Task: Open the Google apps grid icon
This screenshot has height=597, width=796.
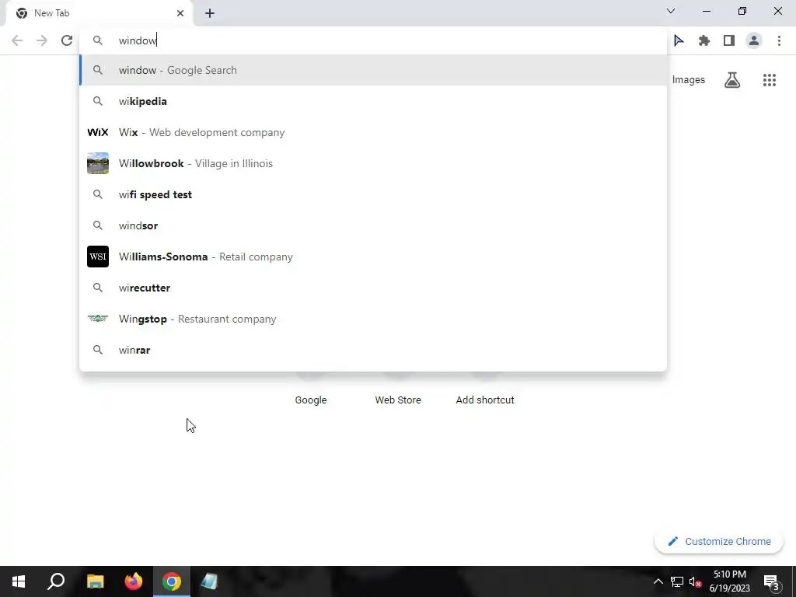Action: (770, 80)
